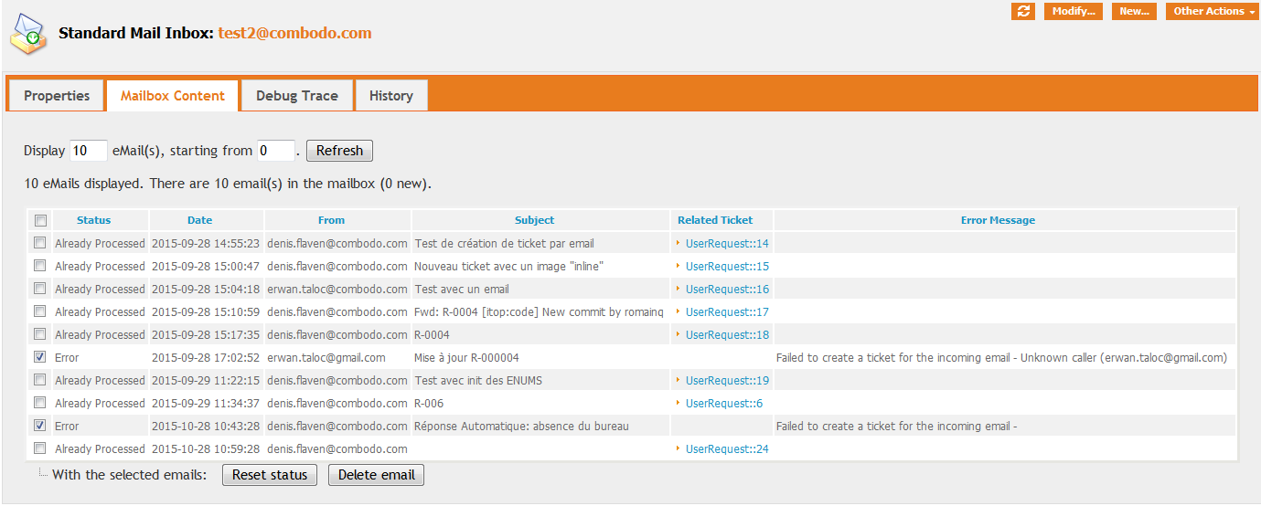Click the 'Test de création de ticket par email' subject
The height and width of the screenshot is (506, 1261).
coord(504,244)
